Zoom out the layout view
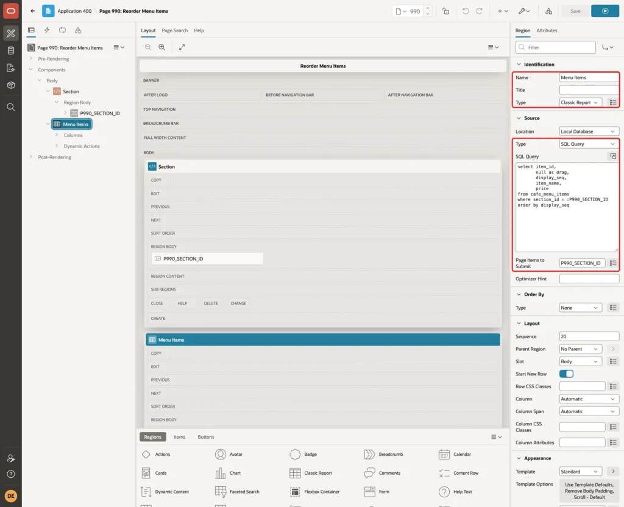The height and width of the screenshot is (507, 624). [148, 47]
